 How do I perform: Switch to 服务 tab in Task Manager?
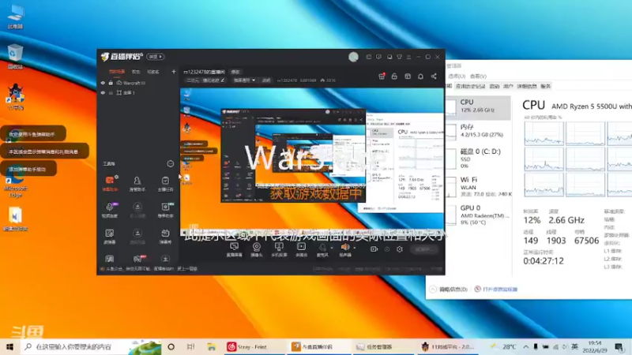(546, 86)
